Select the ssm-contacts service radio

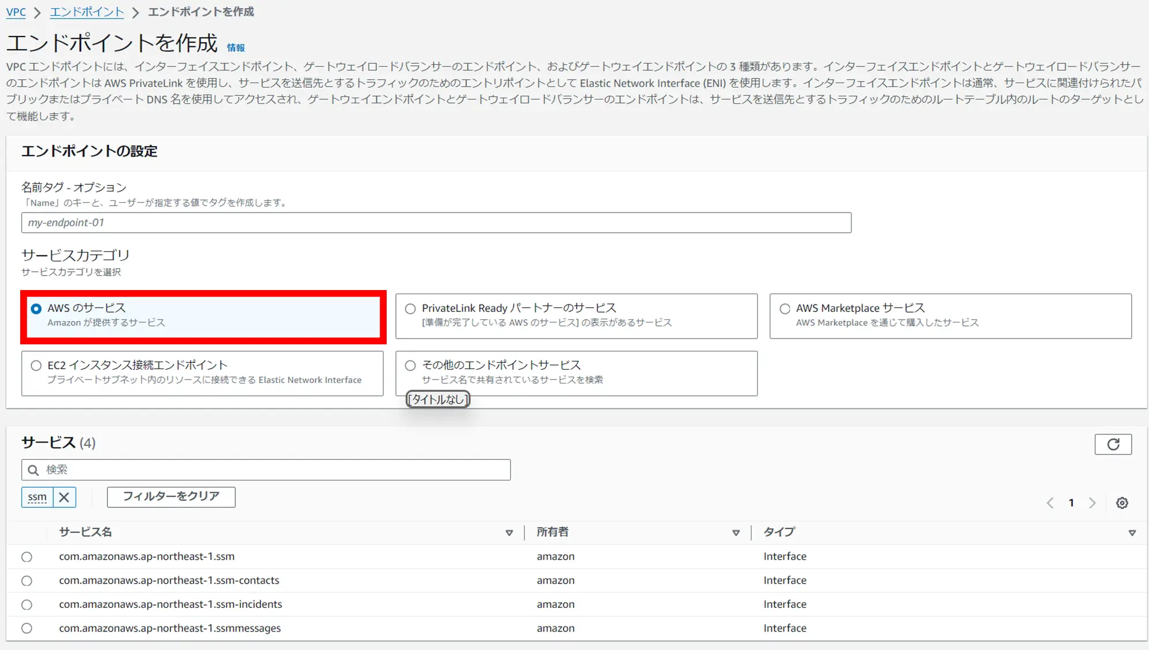(x=27, y=580)
